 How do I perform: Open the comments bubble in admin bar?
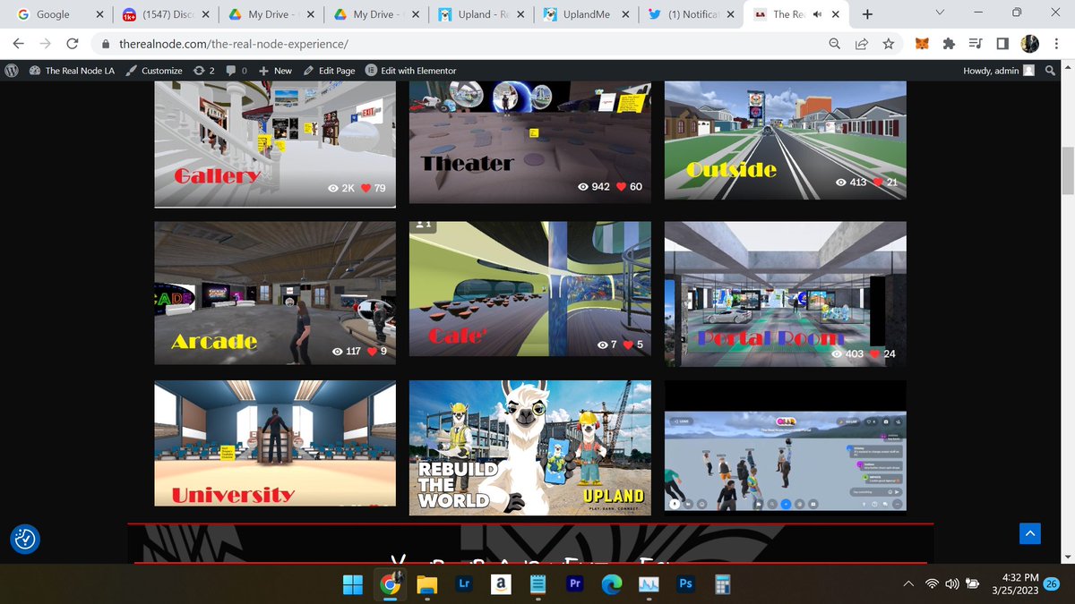236,70
